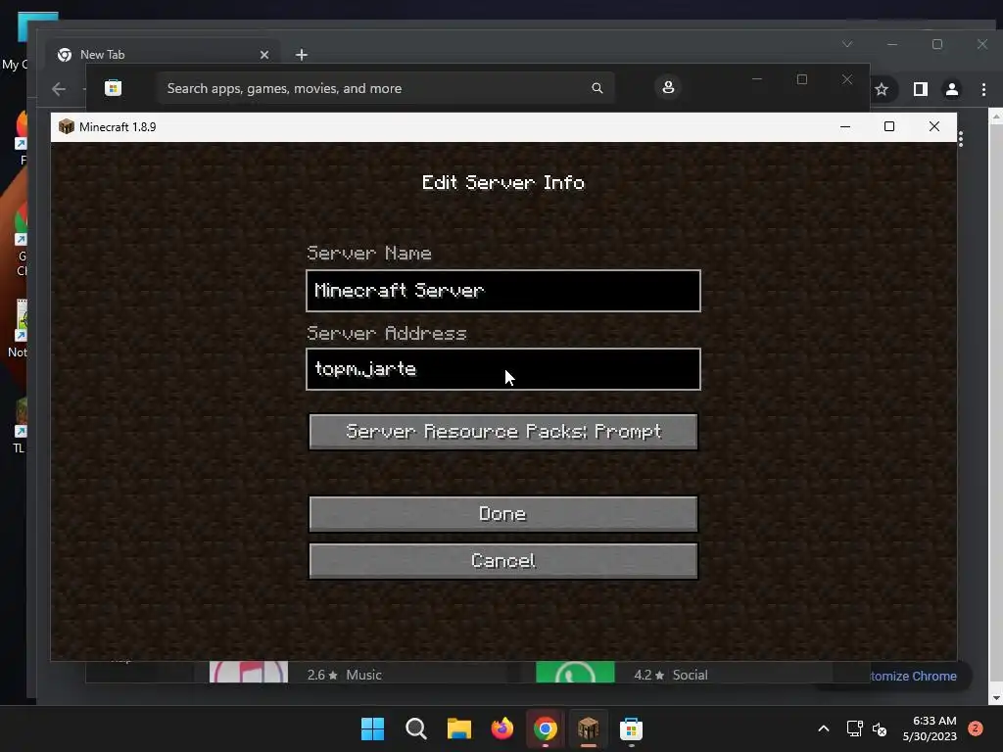Click the Microsoft Store search magnifier icon

click(x=597, y=88)
